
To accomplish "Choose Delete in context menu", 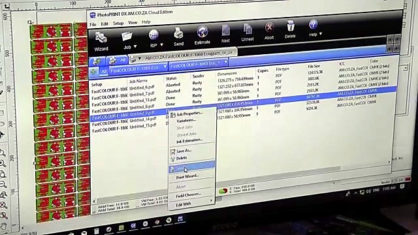I will point(182,158).
